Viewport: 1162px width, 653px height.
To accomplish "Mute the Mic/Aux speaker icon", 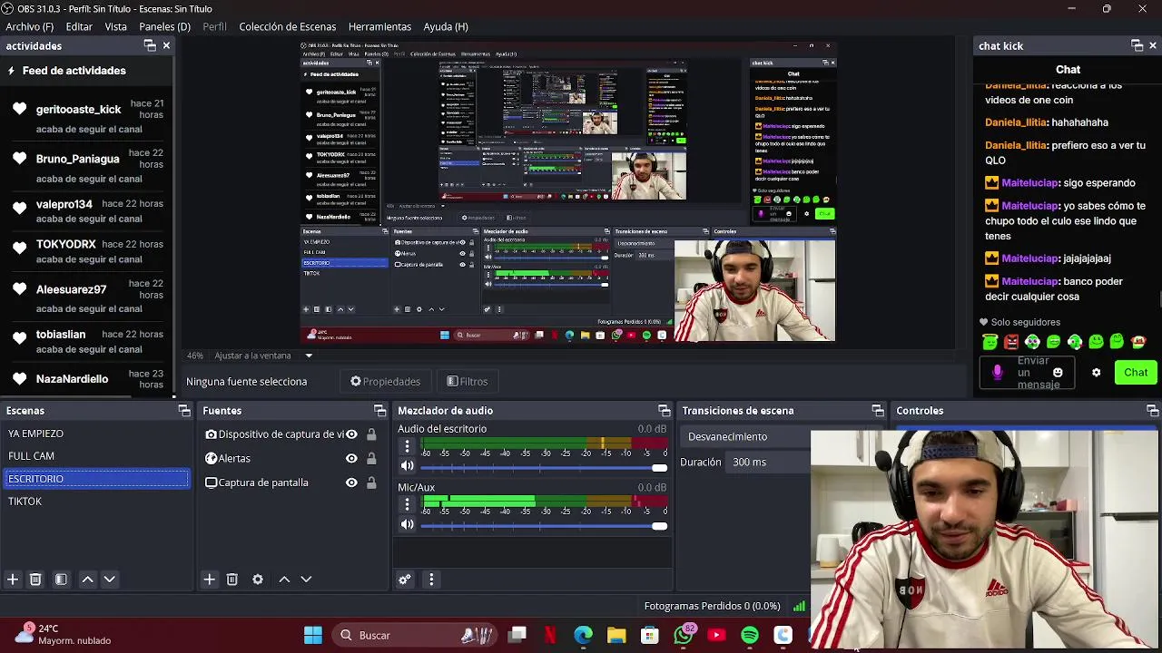I will click(x=407, y=524).
